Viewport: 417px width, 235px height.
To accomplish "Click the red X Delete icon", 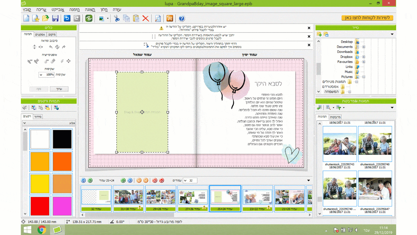I will 146,18.
